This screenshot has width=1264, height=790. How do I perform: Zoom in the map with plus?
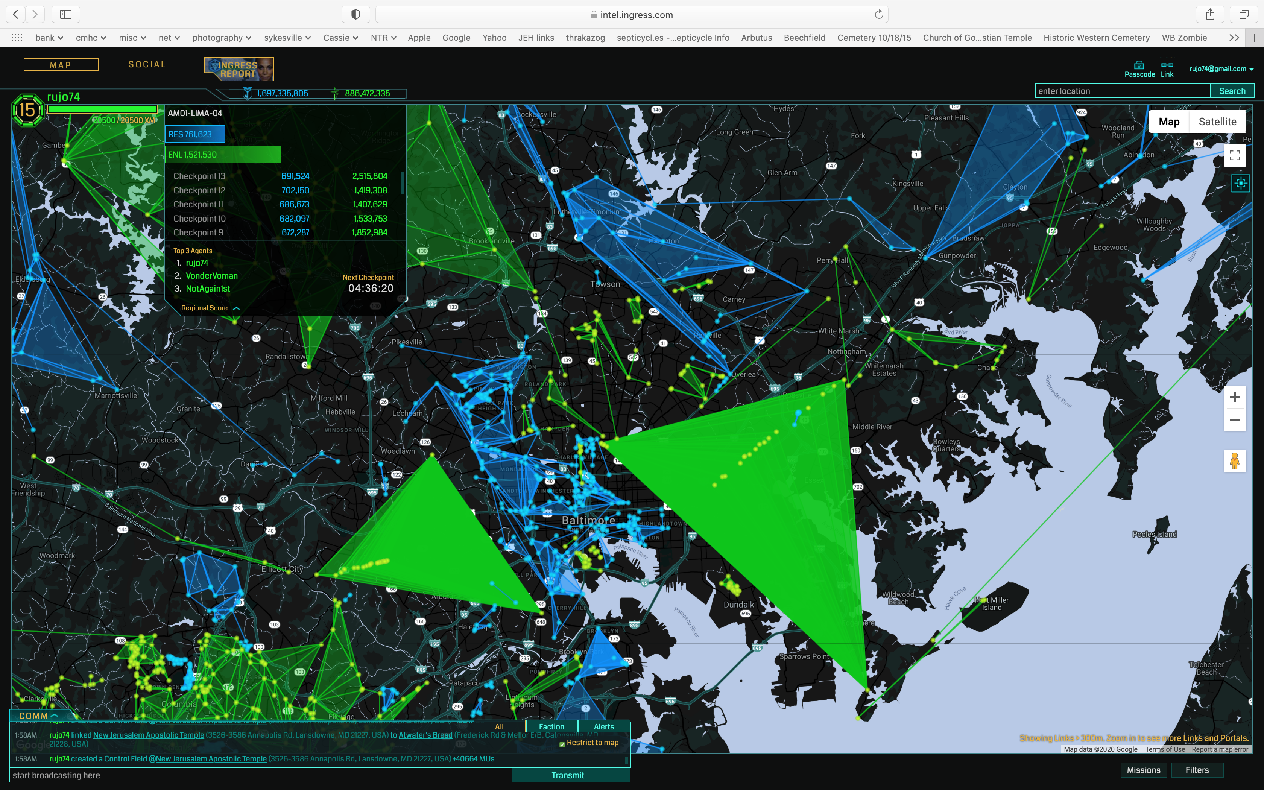(x=1235, y=397)
